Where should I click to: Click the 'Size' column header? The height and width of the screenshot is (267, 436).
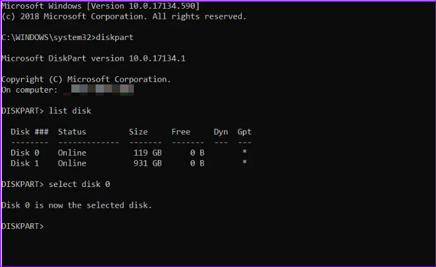tap(138, 132)
